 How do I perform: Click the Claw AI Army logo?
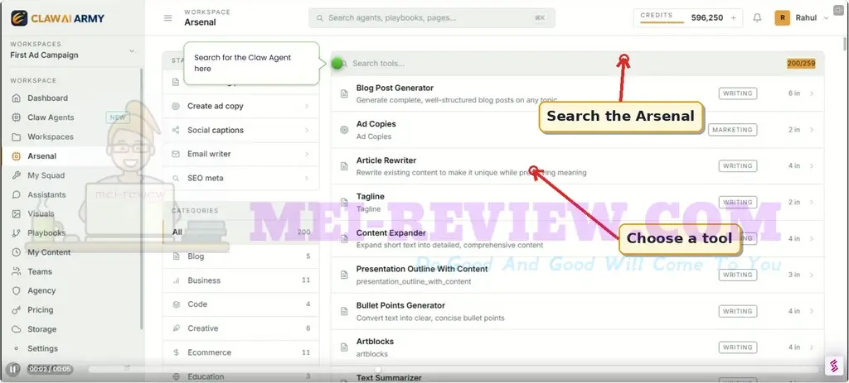click(x=57, y=18)
